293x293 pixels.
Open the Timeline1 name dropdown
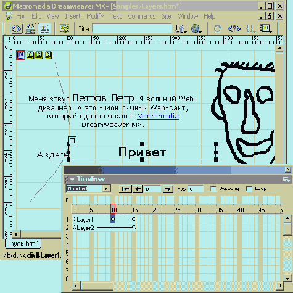click(x=107, y=189)
